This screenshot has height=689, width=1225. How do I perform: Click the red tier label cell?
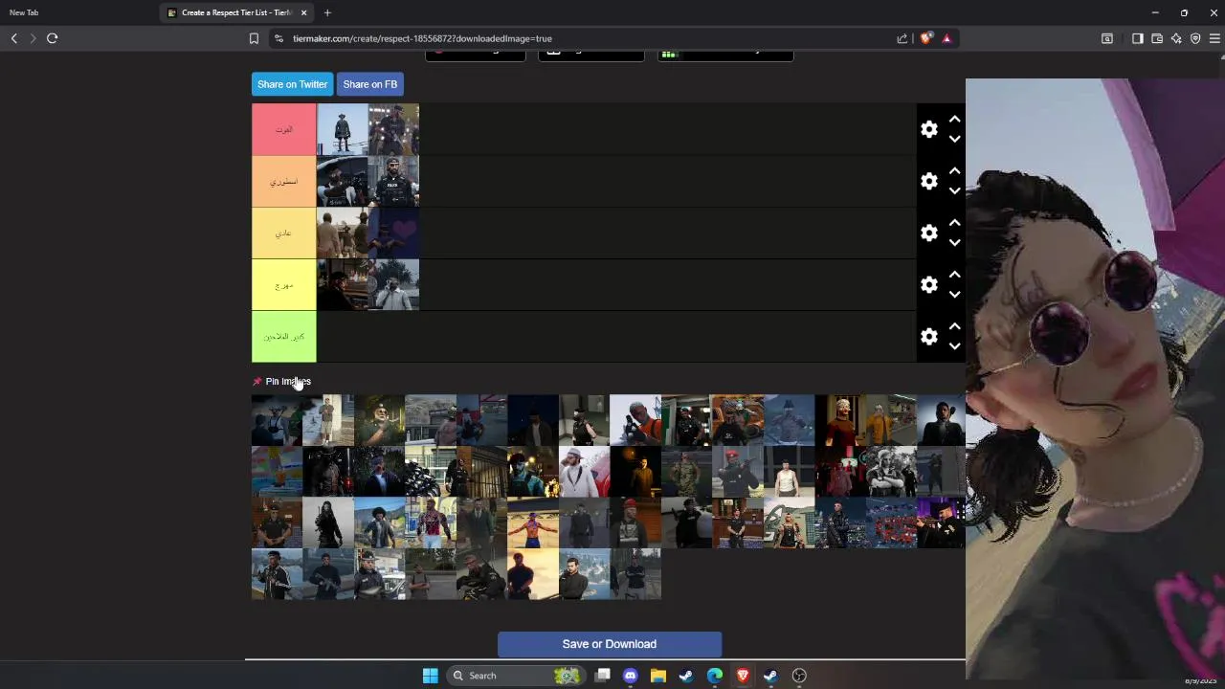(x=284, y=129)
